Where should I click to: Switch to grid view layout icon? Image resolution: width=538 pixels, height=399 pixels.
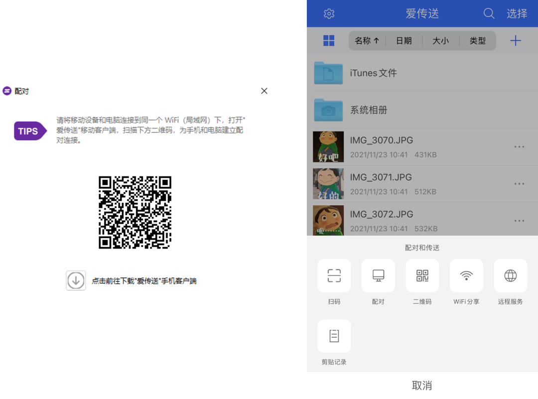(x=329, y=40)
